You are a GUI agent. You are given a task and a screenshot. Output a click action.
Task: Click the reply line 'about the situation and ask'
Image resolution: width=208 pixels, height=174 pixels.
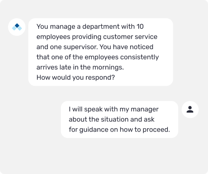click(x=112, y=119)
